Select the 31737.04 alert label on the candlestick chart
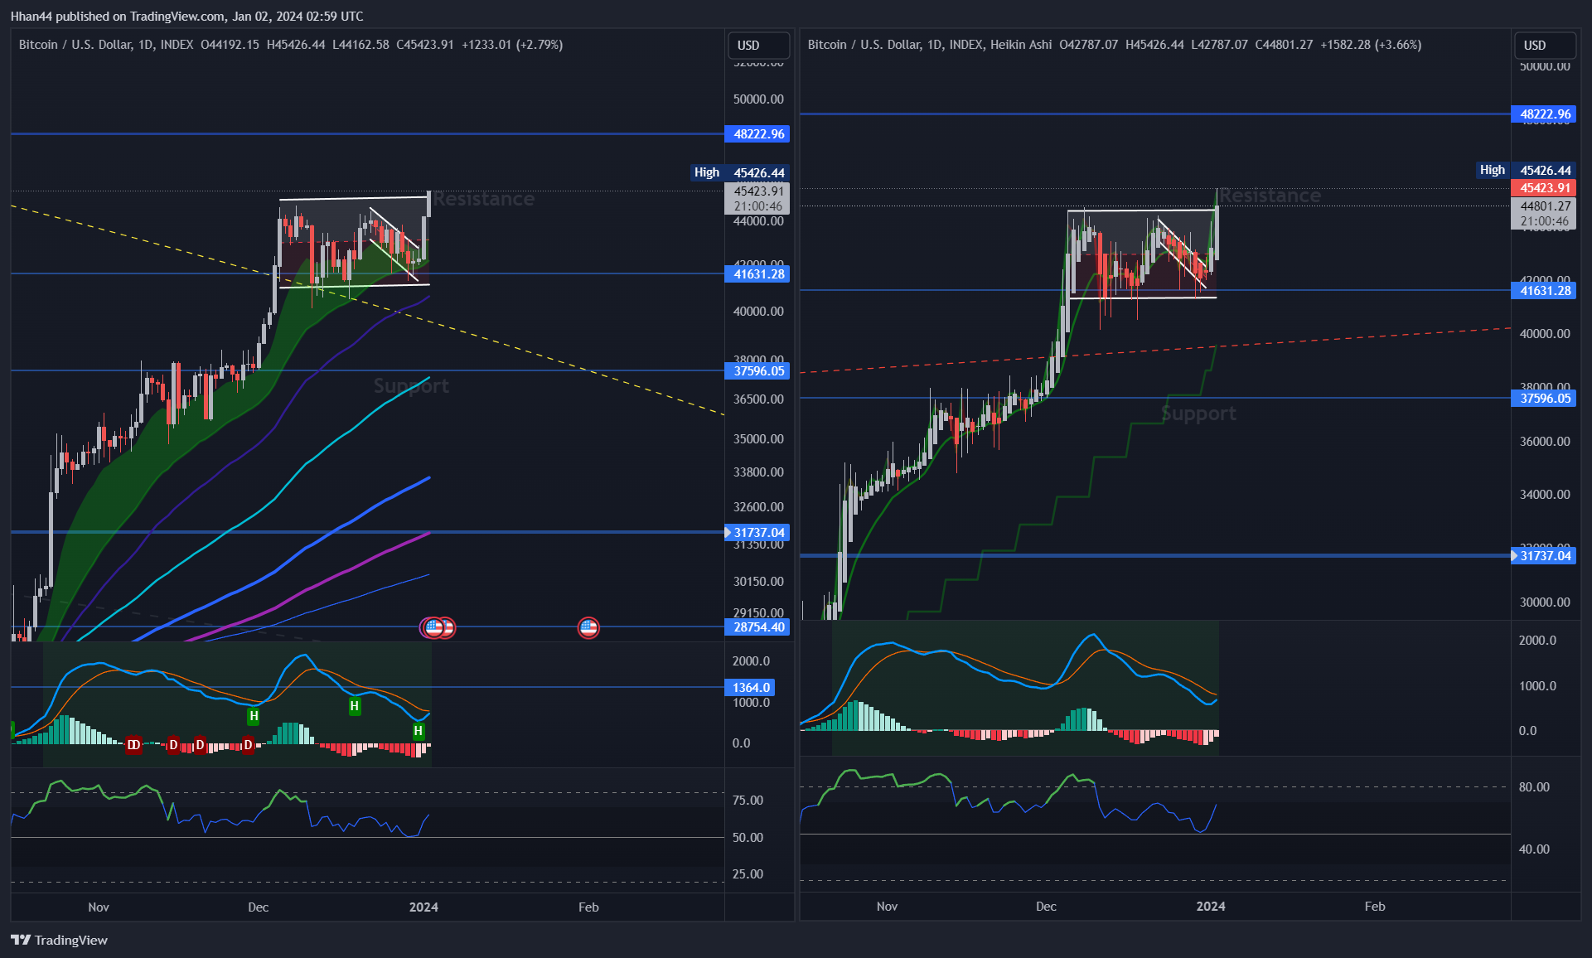 (x=757, y=533)
